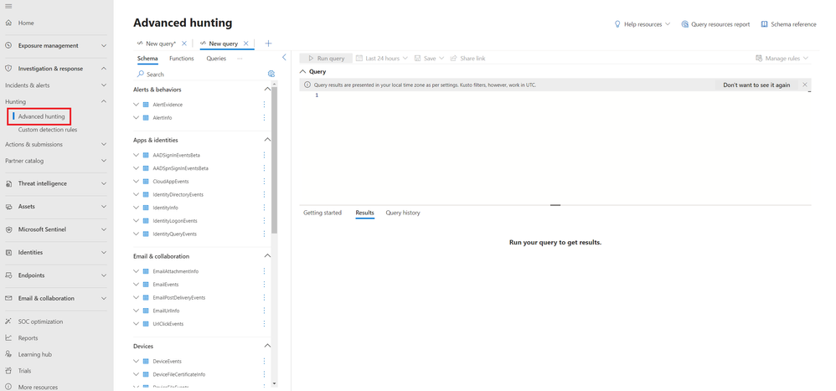Collapse Investigation & response section

pos(103,69)
